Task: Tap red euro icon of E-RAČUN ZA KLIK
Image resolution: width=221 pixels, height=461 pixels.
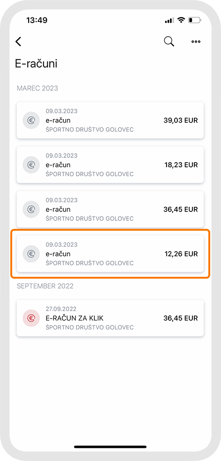Action: tap(31, 318)
